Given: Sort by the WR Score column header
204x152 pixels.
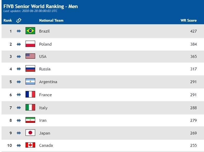Looking at the screenshot, I should 188,20.
